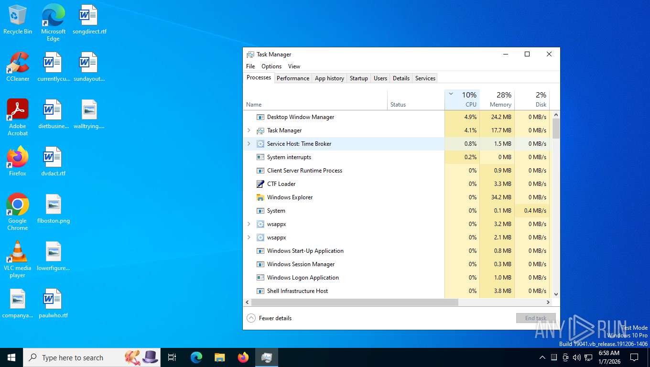Open the Options menu
The height and width of the screenshot is (367, 650).
pyautogui.click(x=271, y=66)
